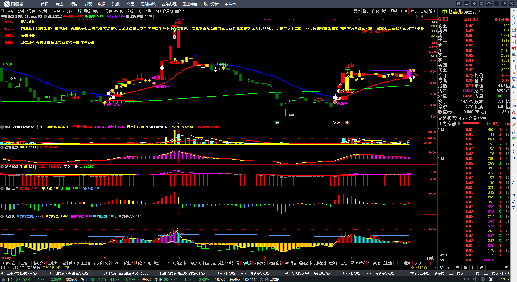
Task: Click the panel toggle icon at main chart top right
Action: tap(421, 16)
